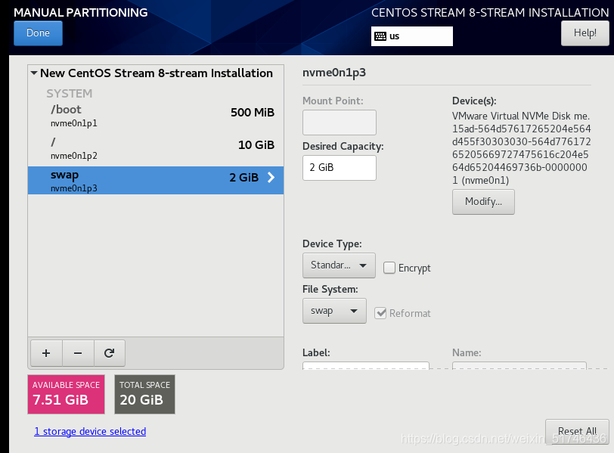The image size is (614, 453).
Task: Click the Help! button
Action: (585, 33)
